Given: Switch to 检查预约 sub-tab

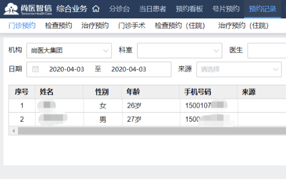Looking at the screenshot, I should pos(58,25).
